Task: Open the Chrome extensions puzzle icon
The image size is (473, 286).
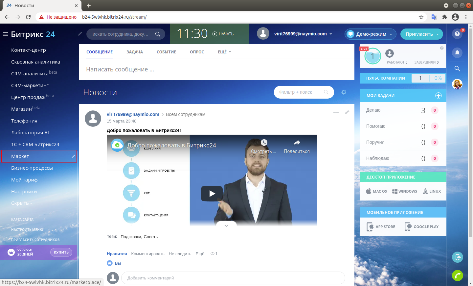Action: point(445,17)
